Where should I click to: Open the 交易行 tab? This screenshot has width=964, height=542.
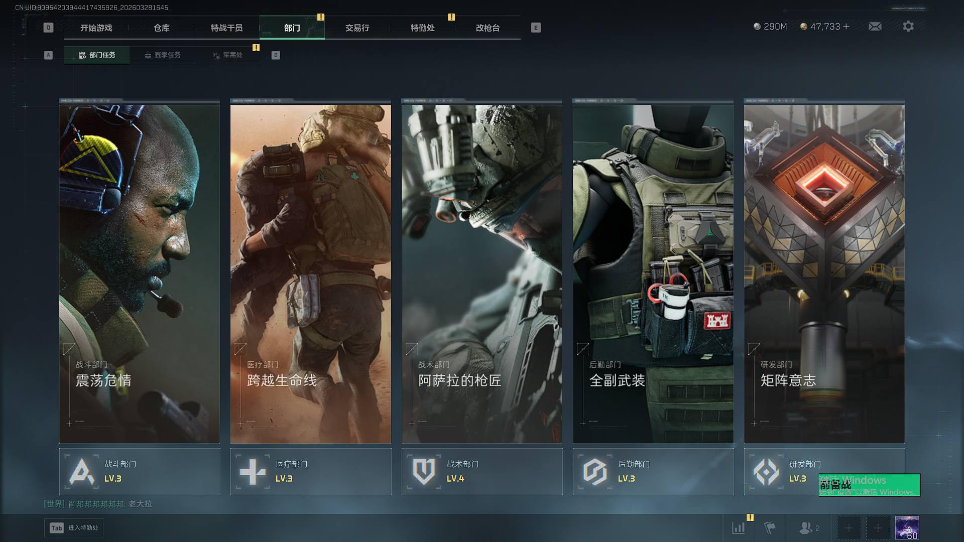(x=357, y=28)
